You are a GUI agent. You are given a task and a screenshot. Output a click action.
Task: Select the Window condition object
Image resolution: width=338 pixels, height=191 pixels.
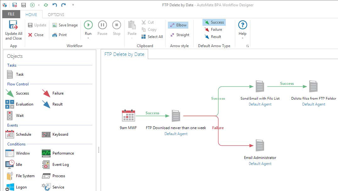[x=18, y=153]
